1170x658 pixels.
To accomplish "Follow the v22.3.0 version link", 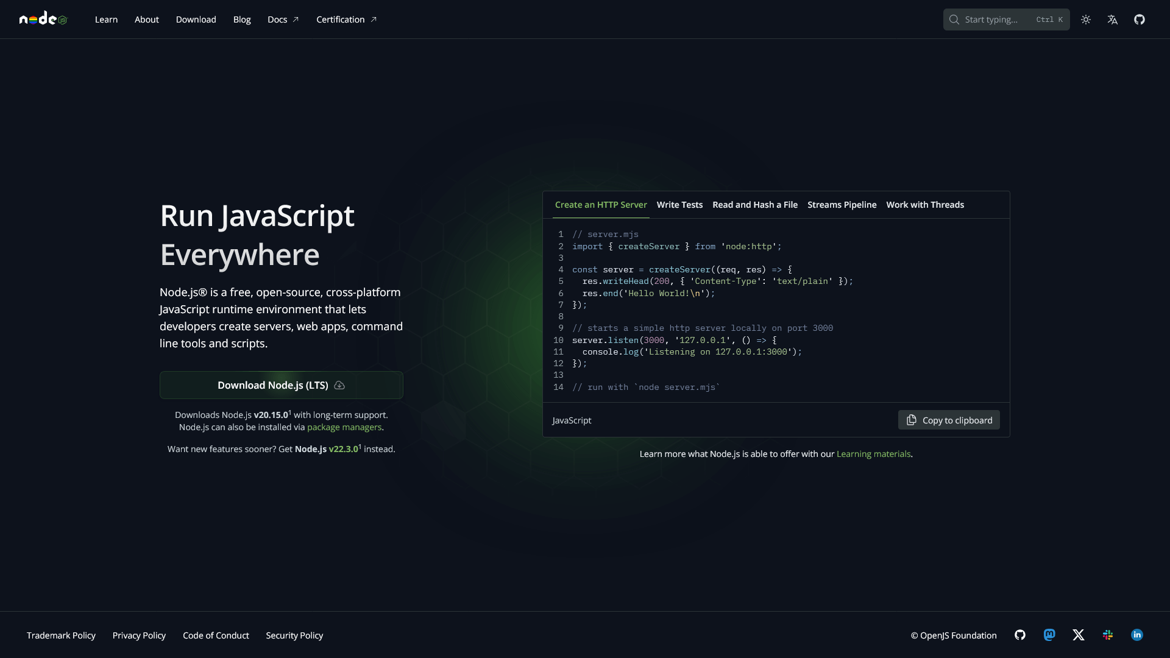I will [344, 449].
